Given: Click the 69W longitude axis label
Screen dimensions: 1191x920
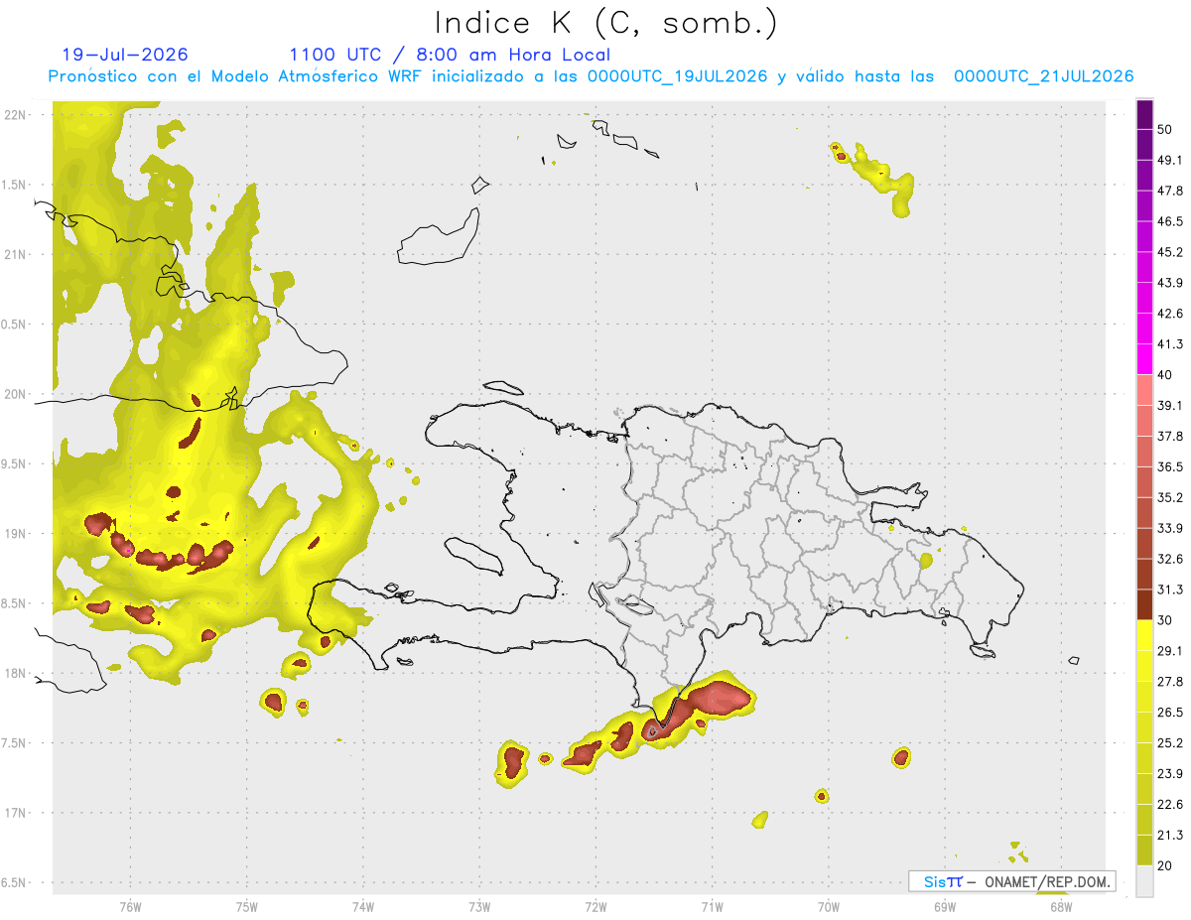Looking at the screenshot, I should [945, 907].
